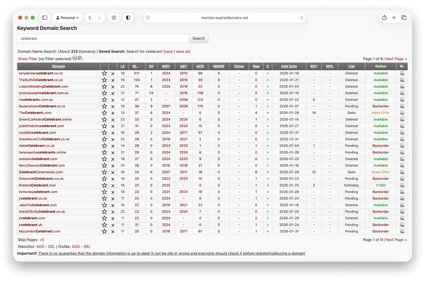
Task: Go to Next Page at bottom
Action: pyautogui.click(x=396, y=240)
